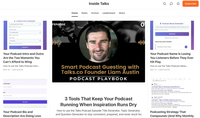Open 'Your Podcast Bio and Description' headline

pos(22,114)
